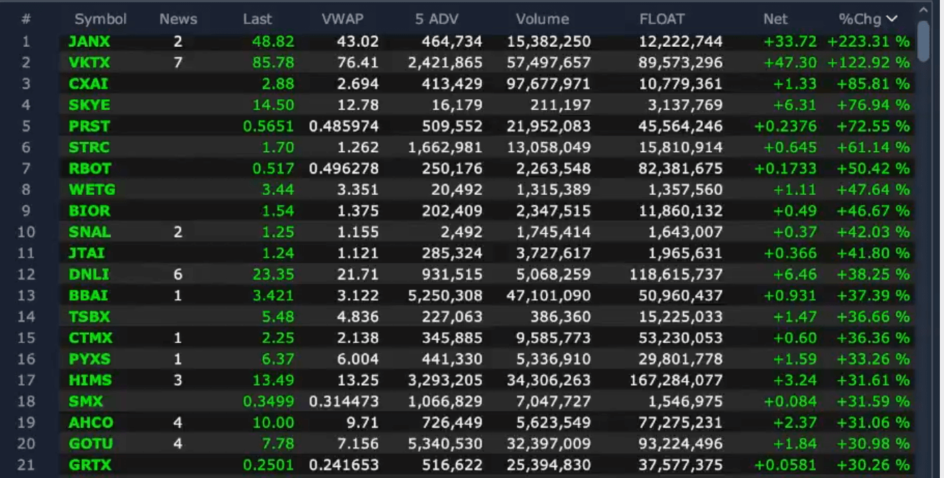The image size is (944, 478).
Task: Select the GOTU symbol
Action: [x=91, y=444]
